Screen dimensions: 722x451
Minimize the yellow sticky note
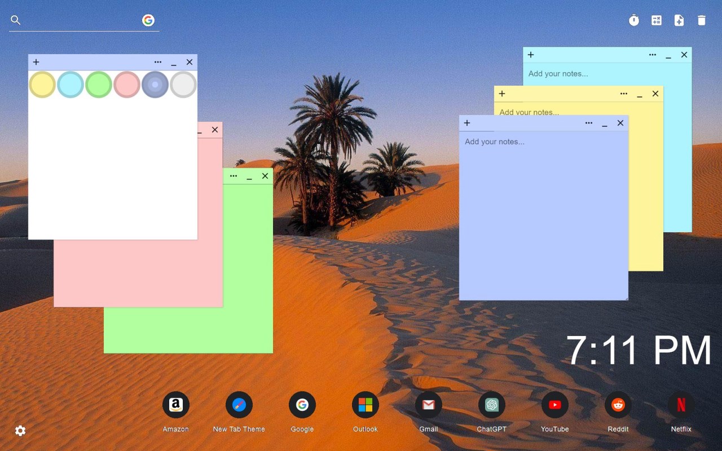pos(640,95)
